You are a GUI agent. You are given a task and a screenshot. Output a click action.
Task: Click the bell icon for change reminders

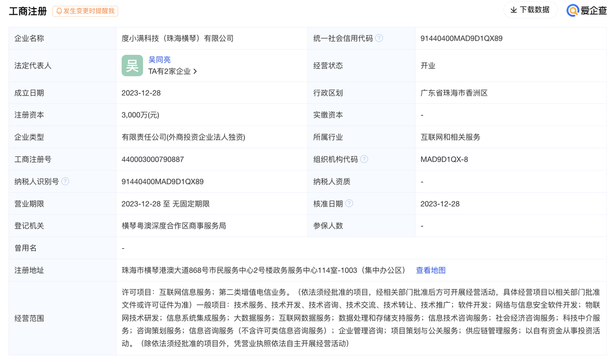click(x=59, y=11)
